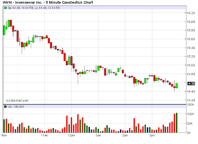The height and width of the screenshot is (144, 198).
Task: Click the highlighted current price tag 14.58
Action: (x=191, y=83)
